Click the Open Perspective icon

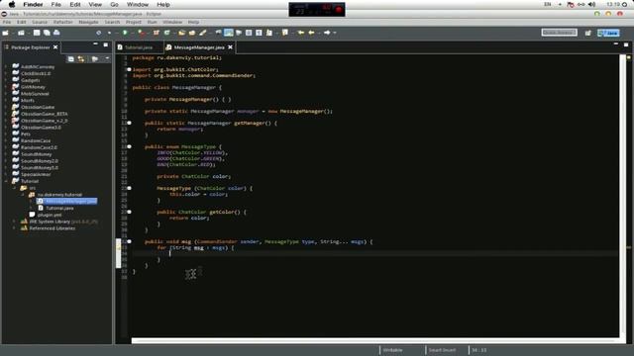587,33
